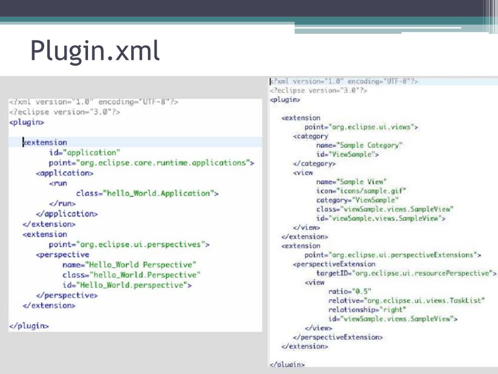This screenshot has height=374, width=498.
Task: Select the point="org.eclipse.ui.perspectives" line
Action: pyautogui.click(x=129, y=244)
